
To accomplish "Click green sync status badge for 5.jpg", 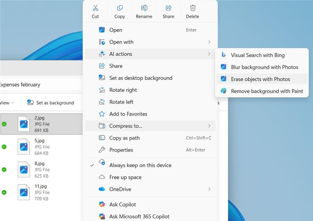I will (x=4, y=147).
